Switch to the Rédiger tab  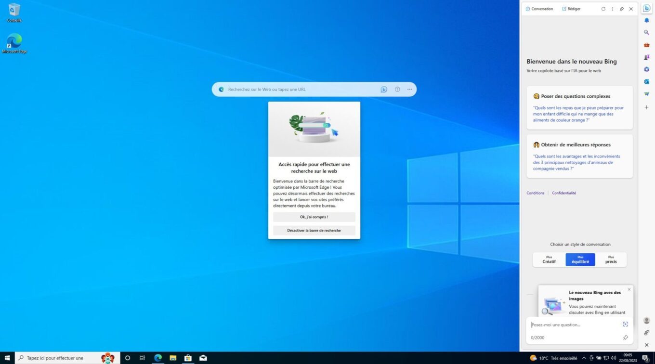click(x=571, y=9)
